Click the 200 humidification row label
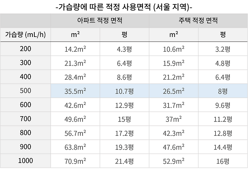The width and height of the screenshot is (248, 169). 25,49
